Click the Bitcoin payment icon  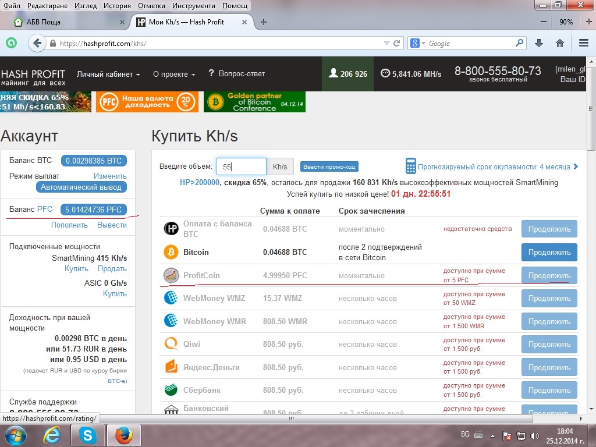point(171,252)
